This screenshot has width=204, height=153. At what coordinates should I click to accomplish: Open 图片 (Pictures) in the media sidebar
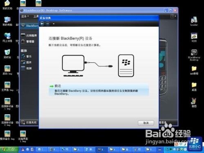(x=26, y=62)
